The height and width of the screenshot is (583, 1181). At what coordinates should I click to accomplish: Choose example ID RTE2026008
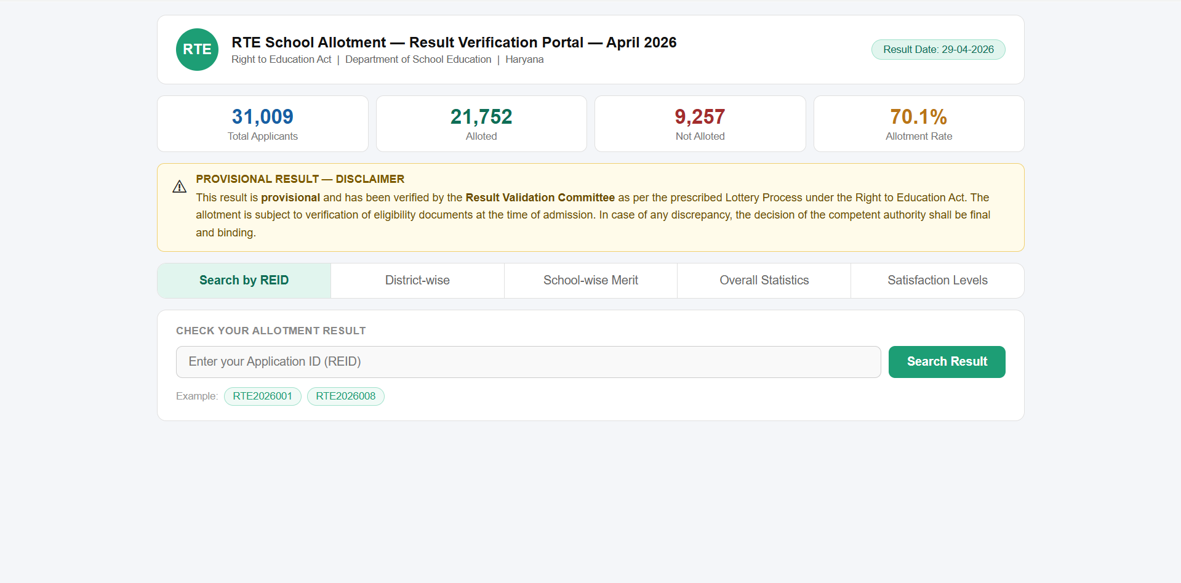(x=345, y=396)
